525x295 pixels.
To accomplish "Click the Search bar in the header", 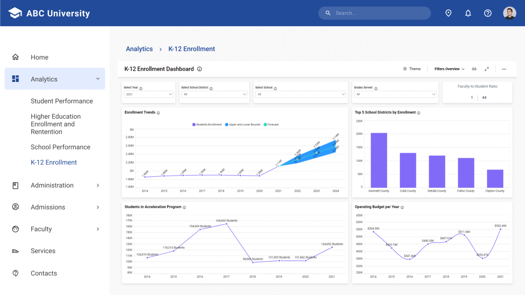I will [x=374, y=13].
